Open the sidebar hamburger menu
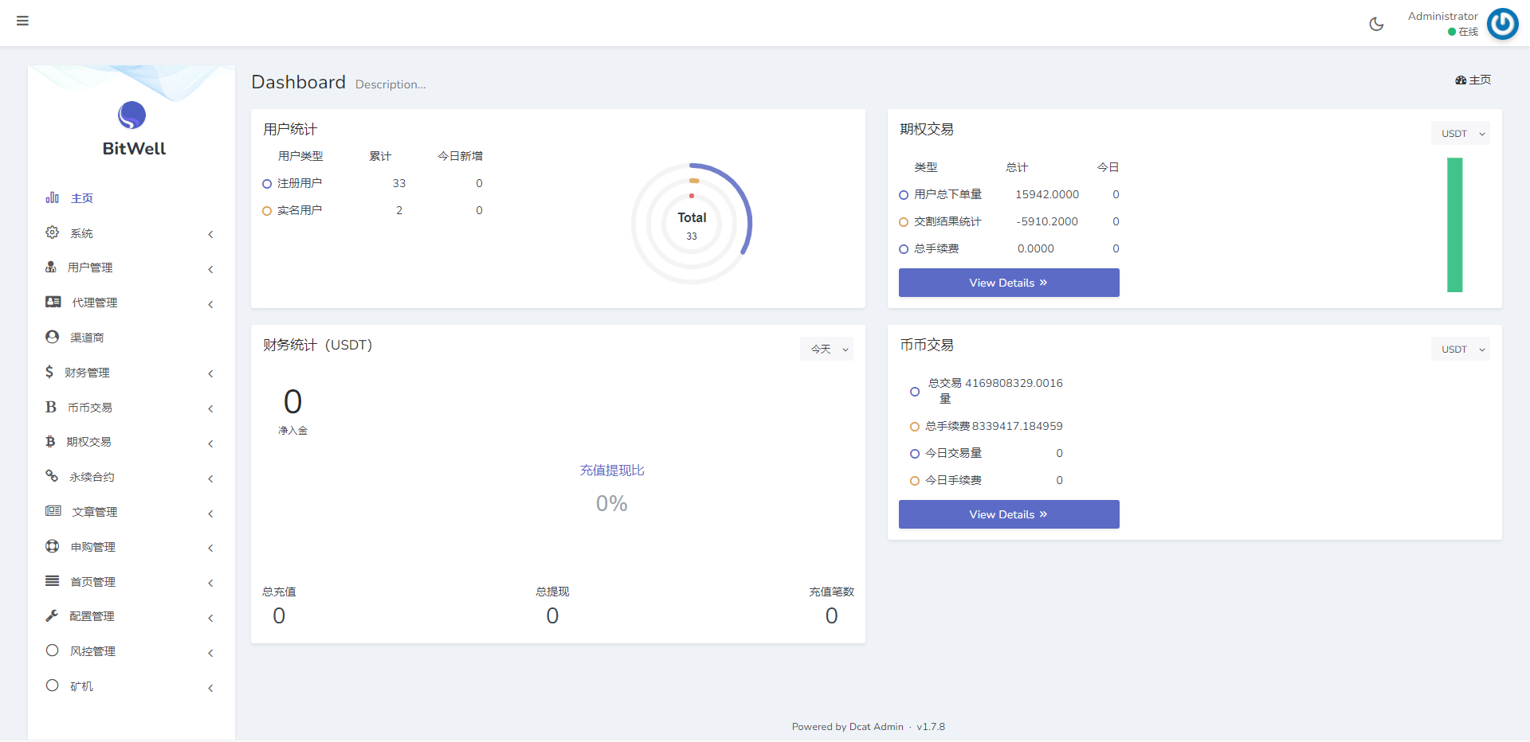 22,21
